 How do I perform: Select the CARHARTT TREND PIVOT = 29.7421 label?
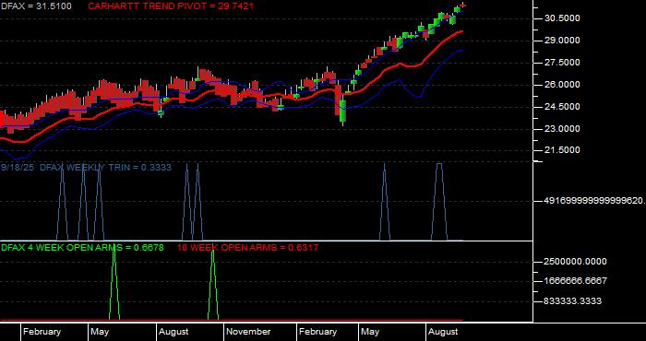[171, 6]
